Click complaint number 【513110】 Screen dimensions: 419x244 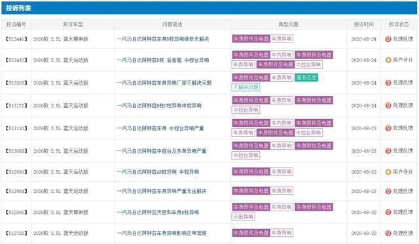16,128
